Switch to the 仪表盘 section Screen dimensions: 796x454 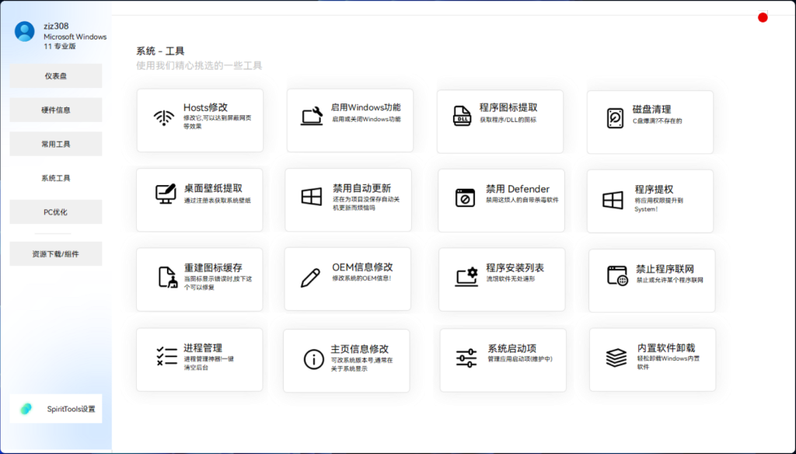tap(55, 75)
